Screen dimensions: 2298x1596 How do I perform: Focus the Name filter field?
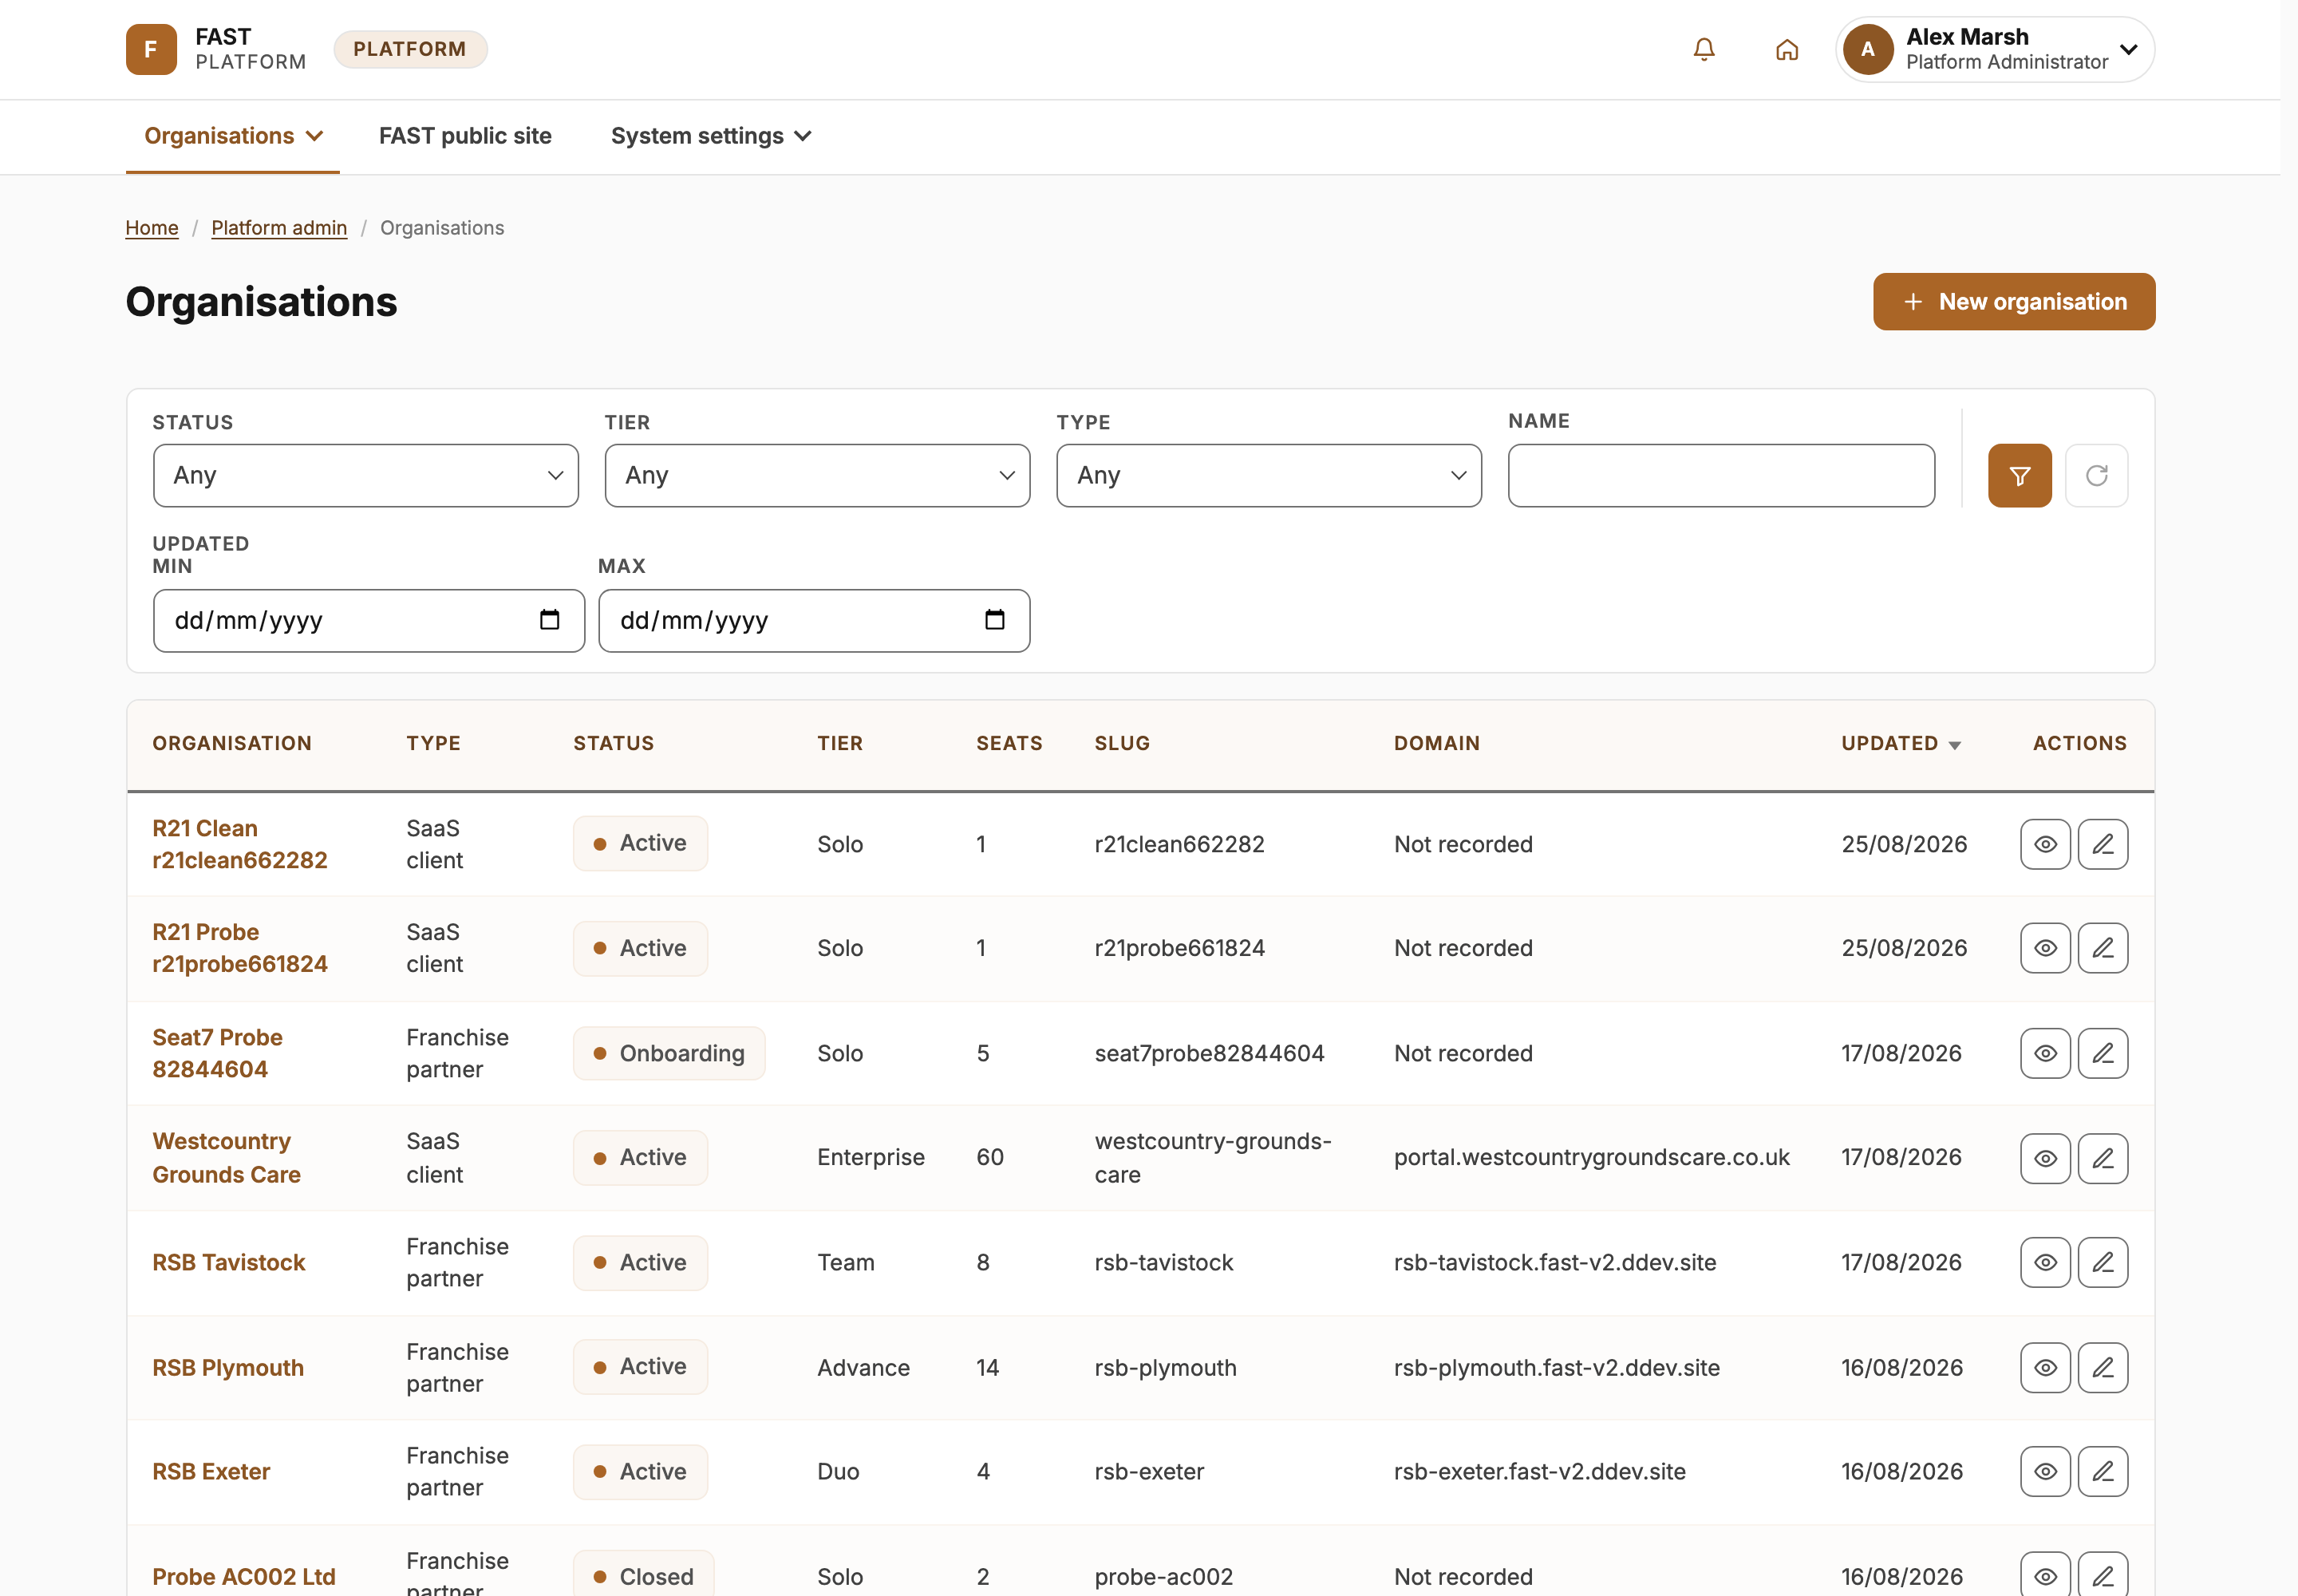pyautogui.click(x=1720, y=475)
